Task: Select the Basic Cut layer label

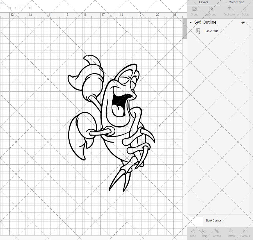Action: (211, 31)
